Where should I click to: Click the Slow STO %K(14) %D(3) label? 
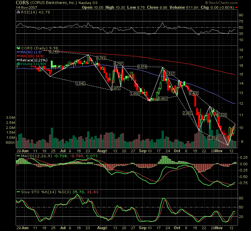pyautogui.click(x=46, y=192)
